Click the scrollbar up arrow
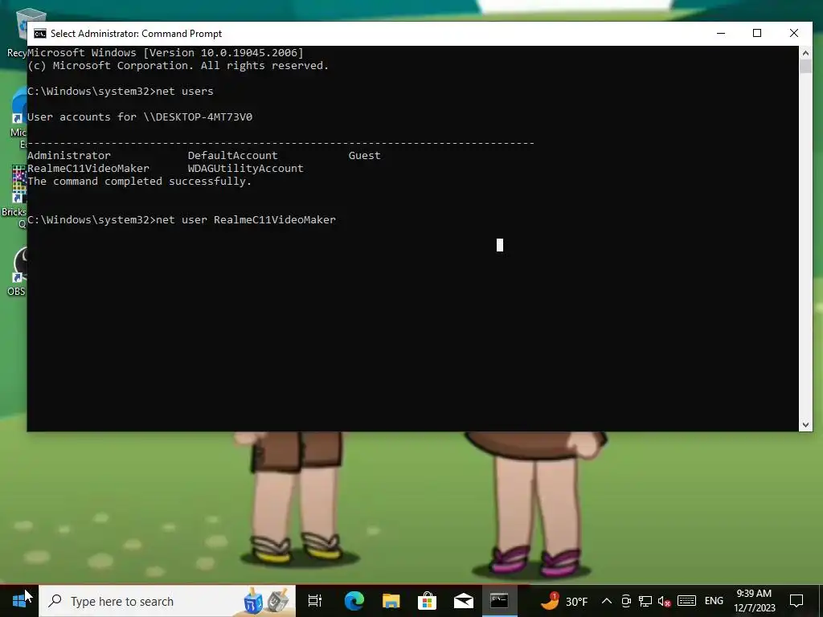This screenshot has width=823, height=617. point(805,52)
